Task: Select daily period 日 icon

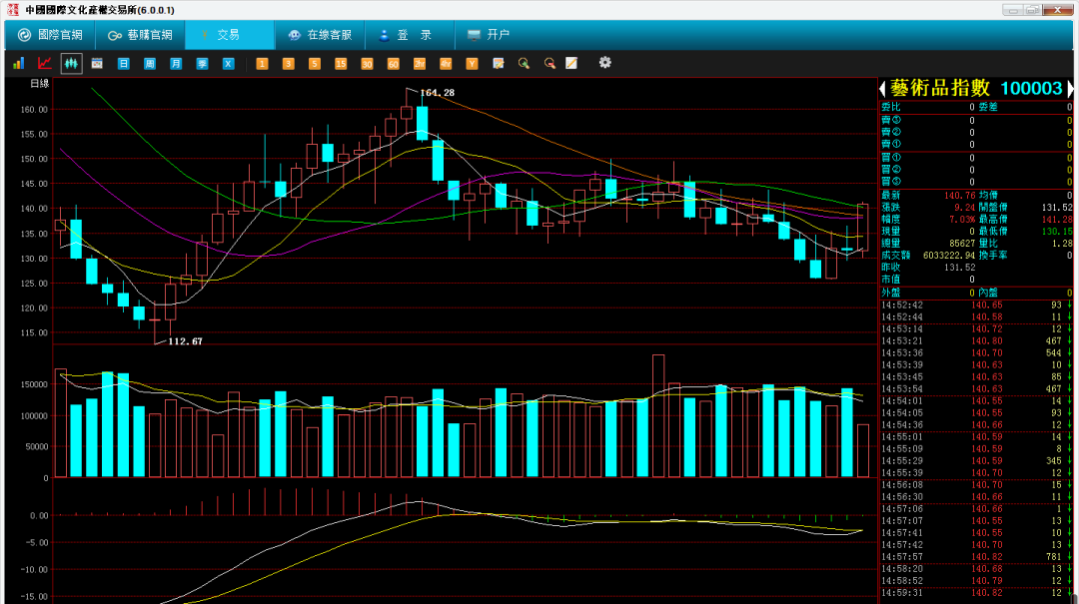Action: click(123, 63)
